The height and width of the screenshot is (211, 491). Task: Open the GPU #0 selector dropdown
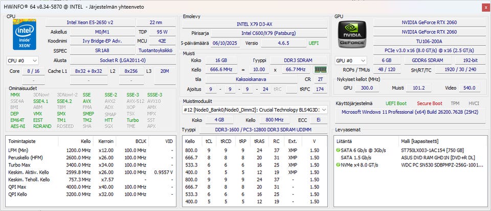[351, 60]
